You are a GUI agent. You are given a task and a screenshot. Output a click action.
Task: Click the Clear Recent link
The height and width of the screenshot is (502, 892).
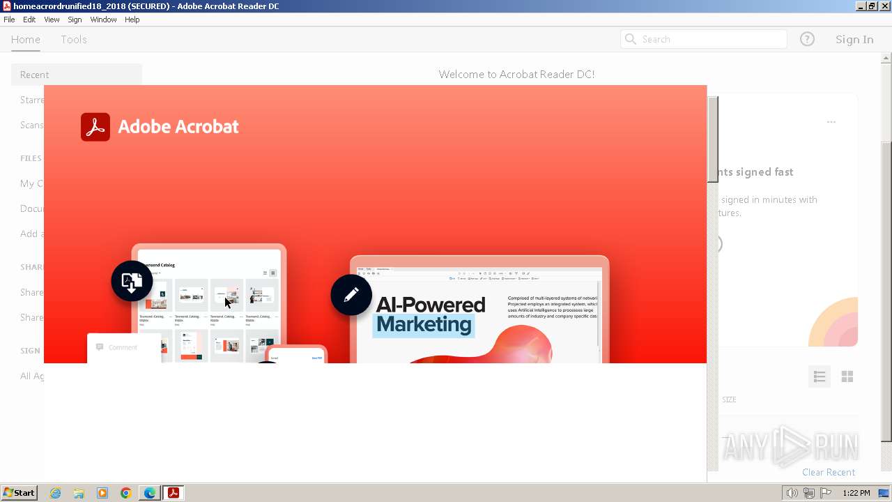point(829,472)
